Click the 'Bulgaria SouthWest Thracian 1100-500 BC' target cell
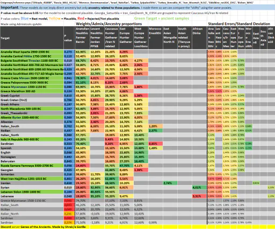Viewport: 275px width, 229px height. coord(32,61)
